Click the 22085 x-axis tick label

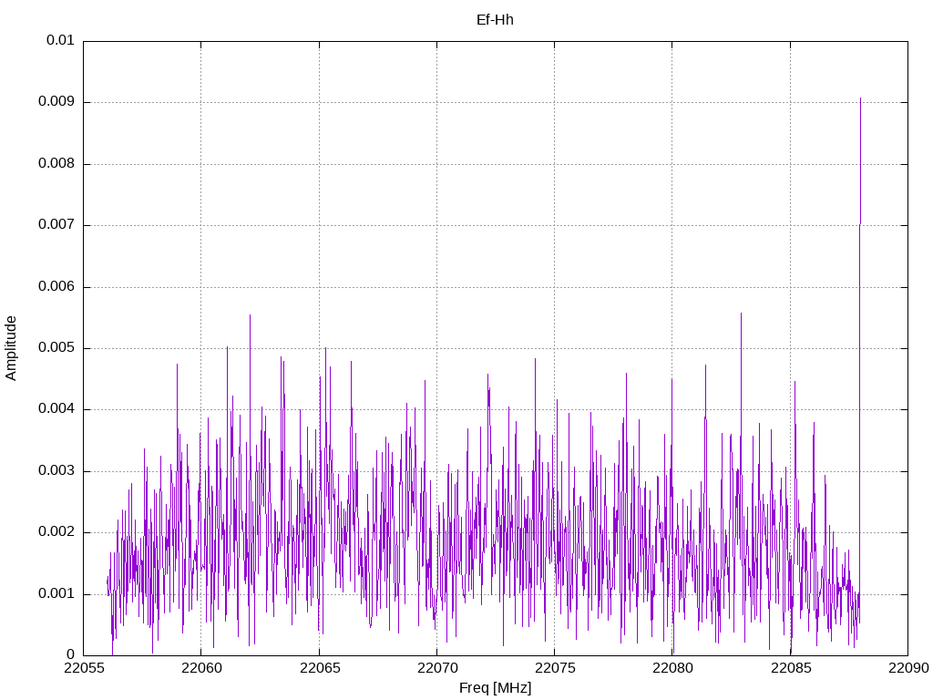coord(790,670)
